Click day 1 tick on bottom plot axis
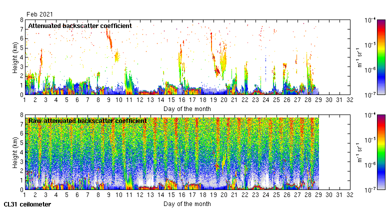Image resolution: width=390 pixels, height=210 pixels. click(24, 195)
